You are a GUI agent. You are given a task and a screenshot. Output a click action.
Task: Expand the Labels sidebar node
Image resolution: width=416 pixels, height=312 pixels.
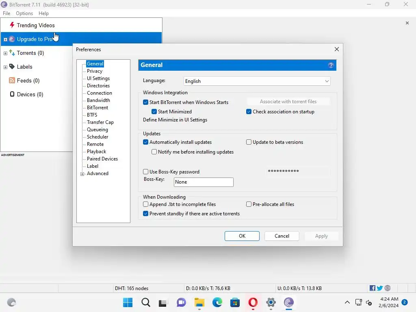point(5,67)
